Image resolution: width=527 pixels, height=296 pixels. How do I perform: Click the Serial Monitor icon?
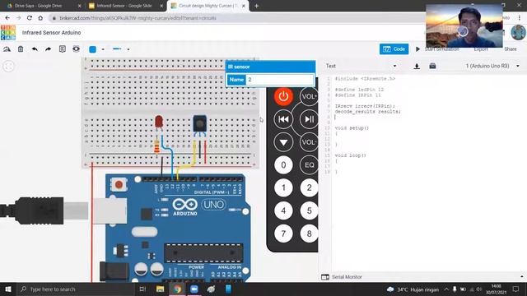point(325,277)
